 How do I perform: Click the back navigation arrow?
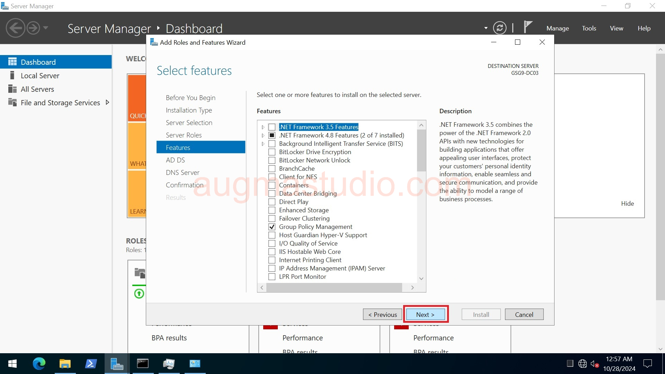pyautogui.click(x=15, y=28)
